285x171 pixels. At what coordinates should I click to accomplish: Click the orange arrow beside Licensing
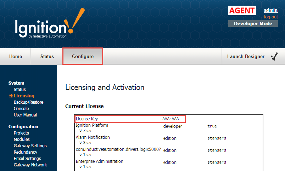click(11, 96)
